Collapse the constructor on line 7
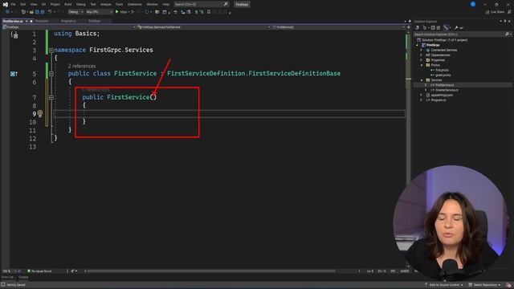 [x=51, y=97]
